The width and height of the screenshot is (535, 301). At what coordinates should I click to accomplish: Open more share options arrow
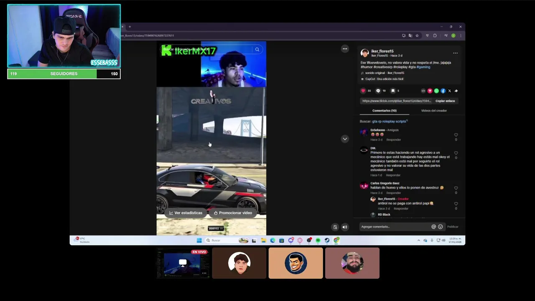456,91
